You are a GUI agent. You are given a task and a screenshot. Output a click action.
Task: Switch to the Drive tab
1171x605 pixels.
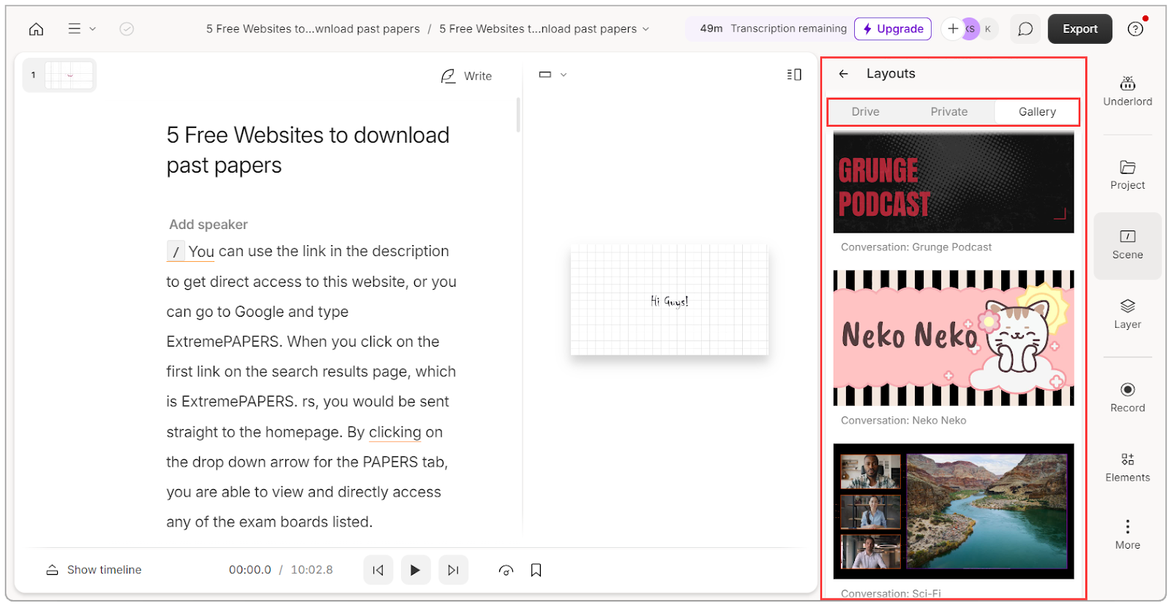865,112
